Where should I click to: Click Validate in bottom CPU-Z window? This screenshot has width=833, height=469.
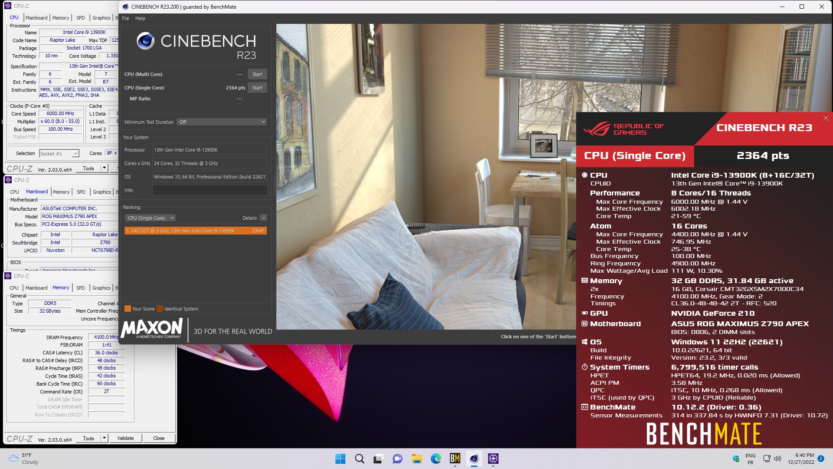pyautogui.click(x=125, y=438)
